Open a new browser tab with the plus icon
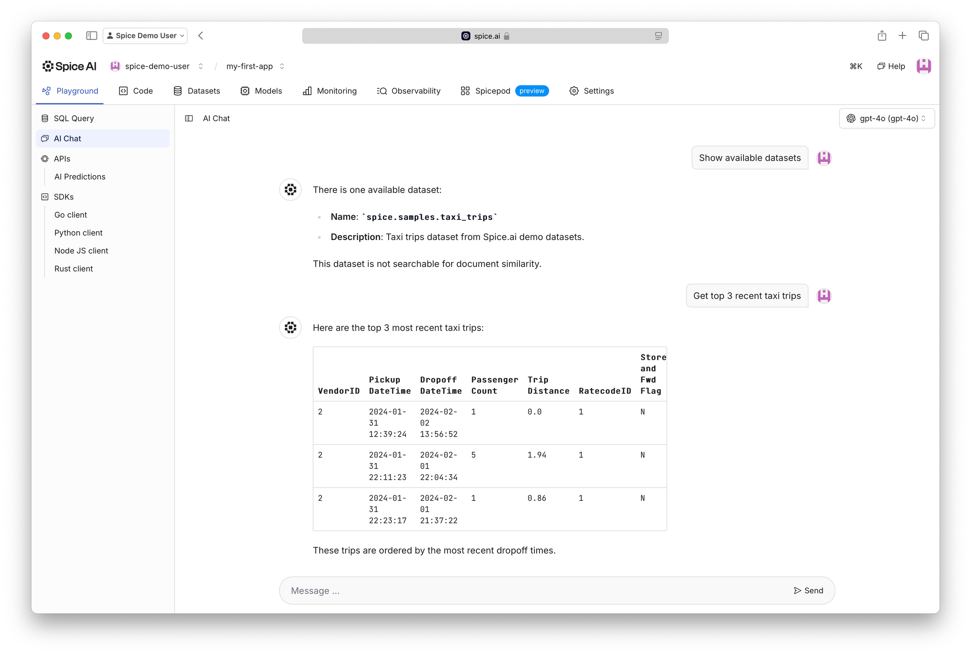Image resolution: width=971 pixels, height=655 pixels. tap(902, 36)
